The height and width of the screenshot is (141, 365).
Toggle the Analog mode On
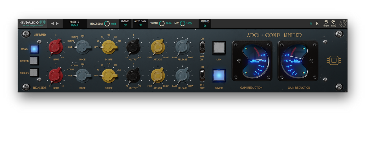pyautogui.click(x=205, y=23)
